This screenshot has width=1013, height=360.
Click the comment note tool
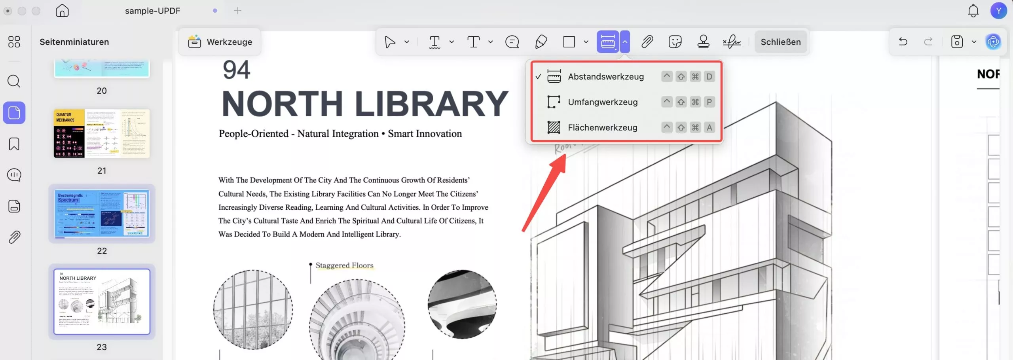click(x=512, y=42)
